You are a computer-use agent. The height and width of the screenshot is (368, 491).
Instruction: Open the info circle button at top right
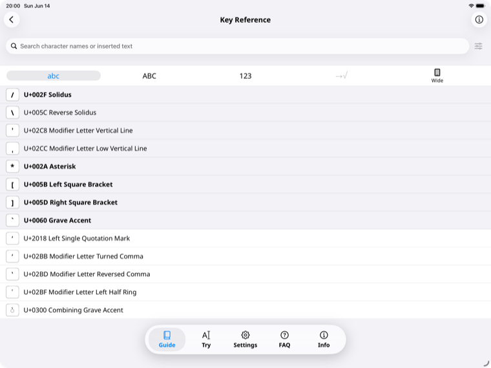479,20
